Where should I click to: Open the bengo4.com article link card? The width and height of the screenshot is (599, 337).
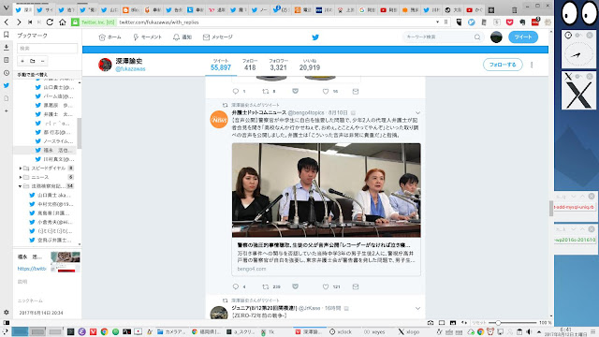tap(326, 256)
